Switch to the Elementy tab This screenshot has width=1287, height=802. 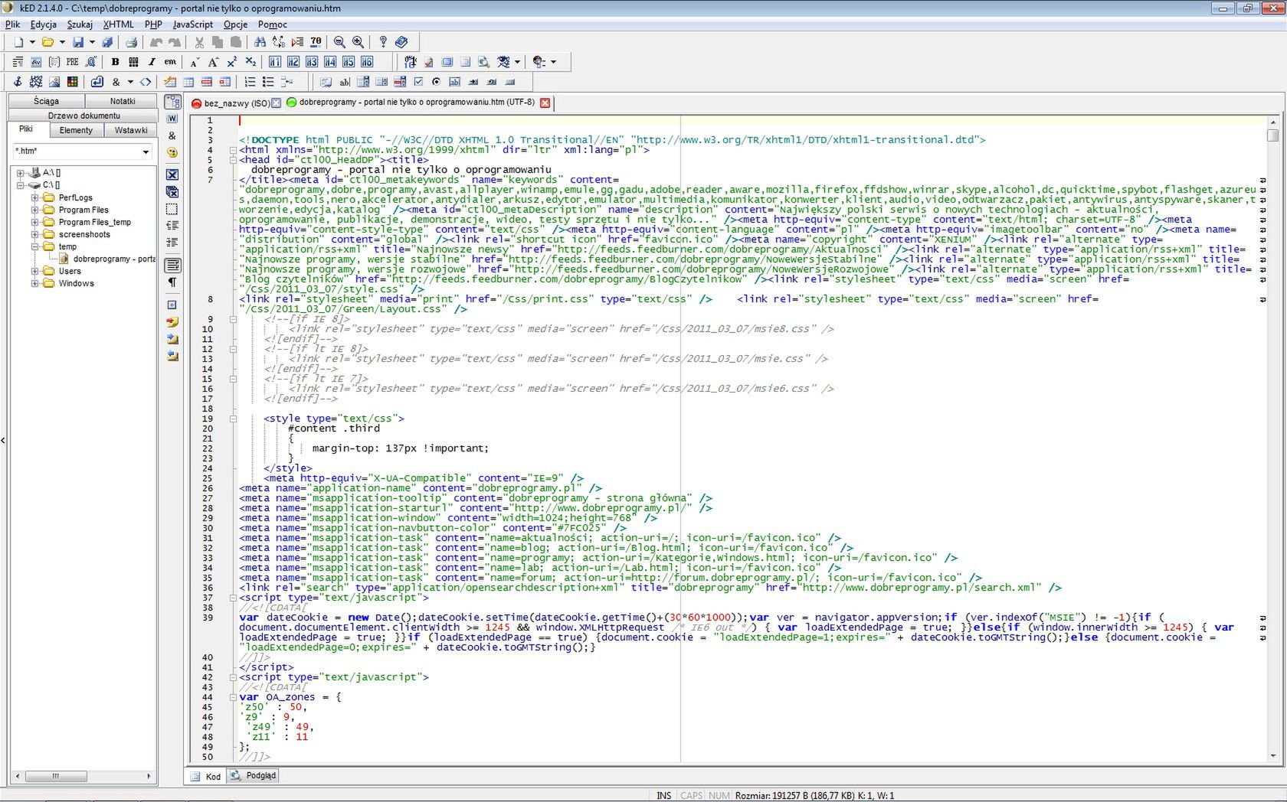pos(76,130)
